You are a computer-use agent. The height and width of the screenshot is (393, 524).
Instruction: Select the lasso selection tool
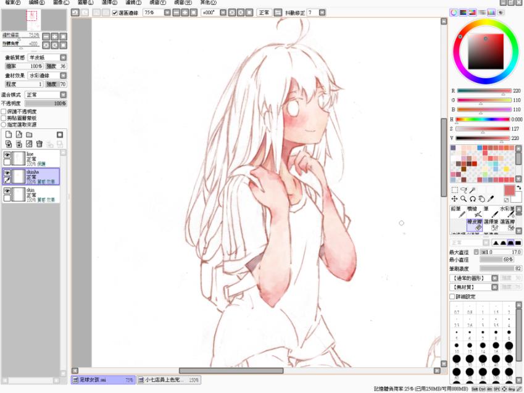pos(464,190)
